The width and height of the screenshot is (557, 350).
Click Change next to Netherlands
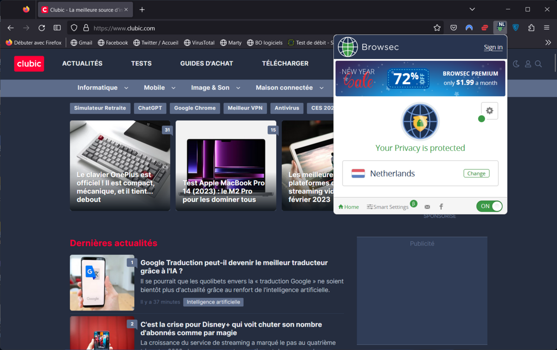point(476,173)
